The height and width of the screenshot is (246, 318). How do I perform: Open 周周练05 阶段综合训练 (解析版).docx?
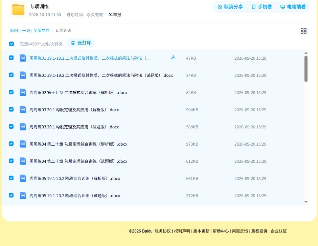(x=75, y=178)
